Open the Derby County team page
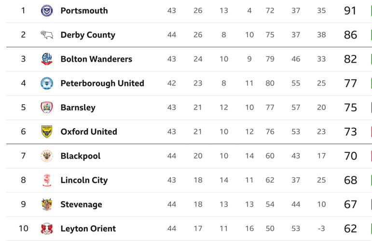The image size is (372, 241). click(x=88, y=35)
